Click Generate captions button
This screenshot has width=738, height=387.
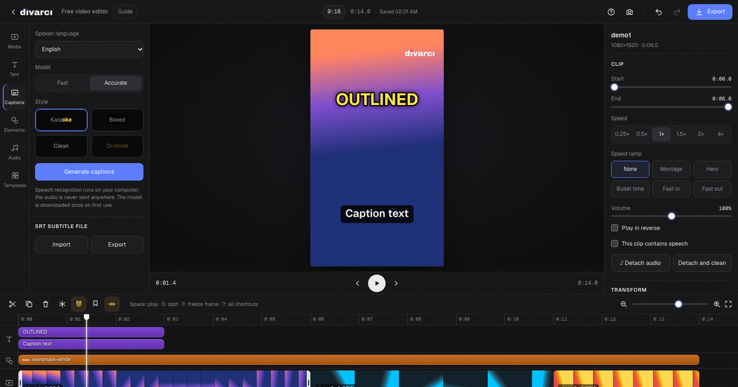tap(89, 171)
